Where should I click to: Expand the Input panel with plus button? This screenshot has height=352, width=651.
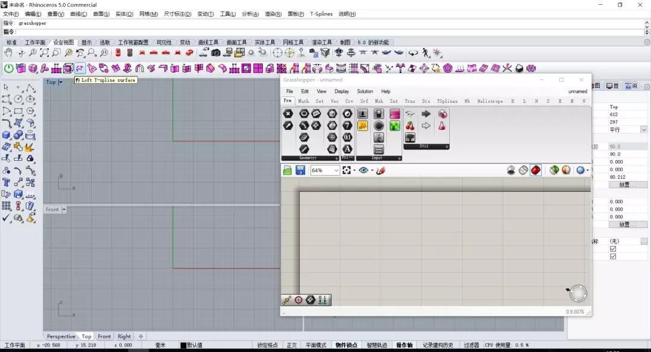coord(399,158)
